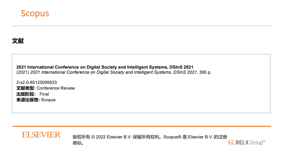Viewport: 283px width, 154px height.
Task: Click the Conference Review document type value
Action: [56, 88]
